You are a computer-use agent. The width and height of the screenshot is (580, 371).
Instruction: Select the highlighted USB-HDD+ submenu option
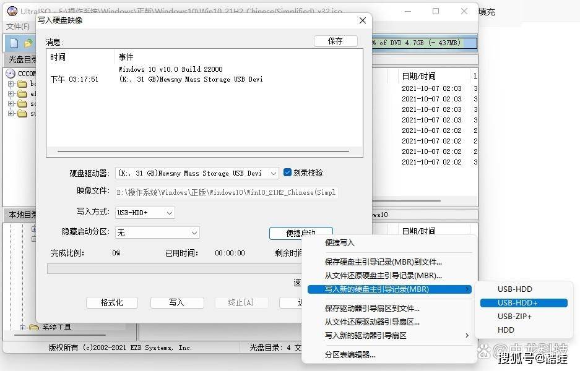click(524, 302)
